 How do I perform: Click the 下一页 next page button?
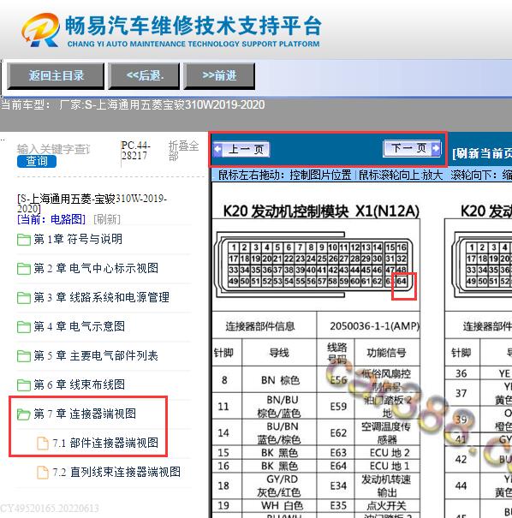pyautogui.click(x=412, y=148)
